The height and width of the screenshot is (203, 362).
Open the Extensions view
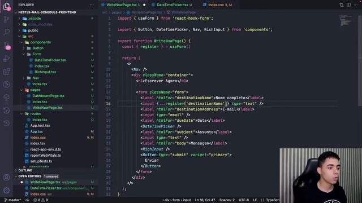point(6,72)
